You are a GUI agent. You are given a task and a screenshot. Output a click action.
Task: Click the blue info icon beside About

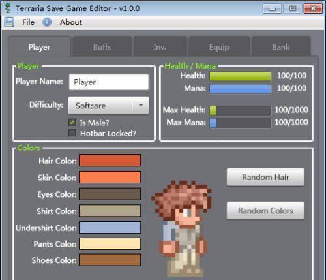click(47, 22)
